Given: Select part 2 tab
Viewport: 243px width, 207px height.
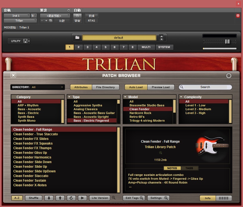Looking at the screenshot, I should point(79,47).
